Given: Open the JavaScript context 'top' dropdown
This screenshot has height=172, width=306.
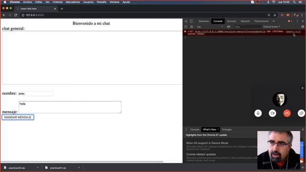Looking at the screenshot, I should click(209, 27).
